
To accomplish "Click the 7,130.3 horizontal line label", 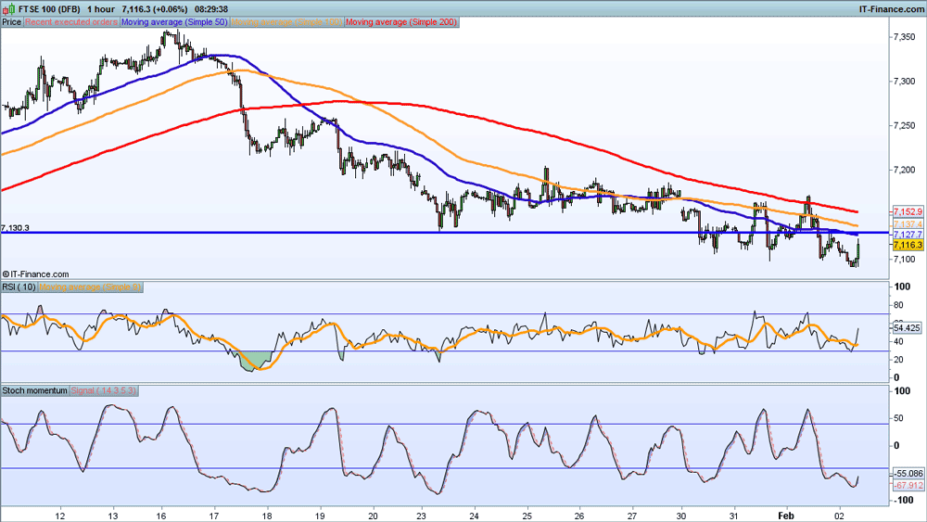I will (16, 227).
